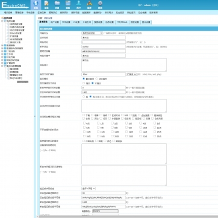Open 系统参数设置 in the sidebar tree
This screenshot has height=218, width=218.
pyautogui.click(x=16, y=24)
